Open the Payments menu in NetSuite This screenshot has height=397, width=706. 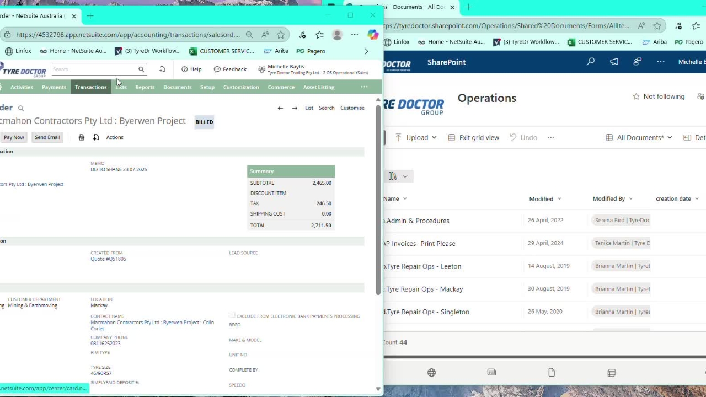click(54, 87)
